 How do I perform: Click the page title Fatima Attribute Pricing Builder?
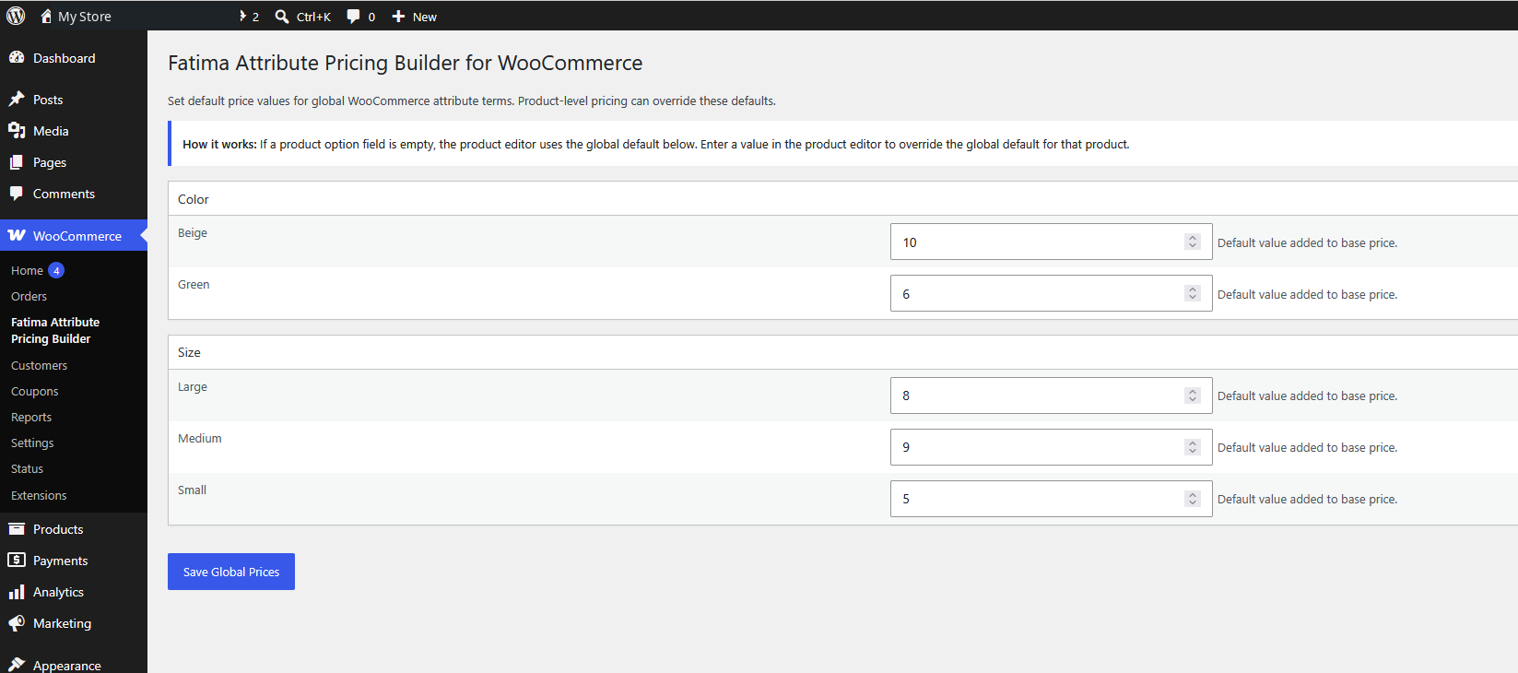coord(406,63)
